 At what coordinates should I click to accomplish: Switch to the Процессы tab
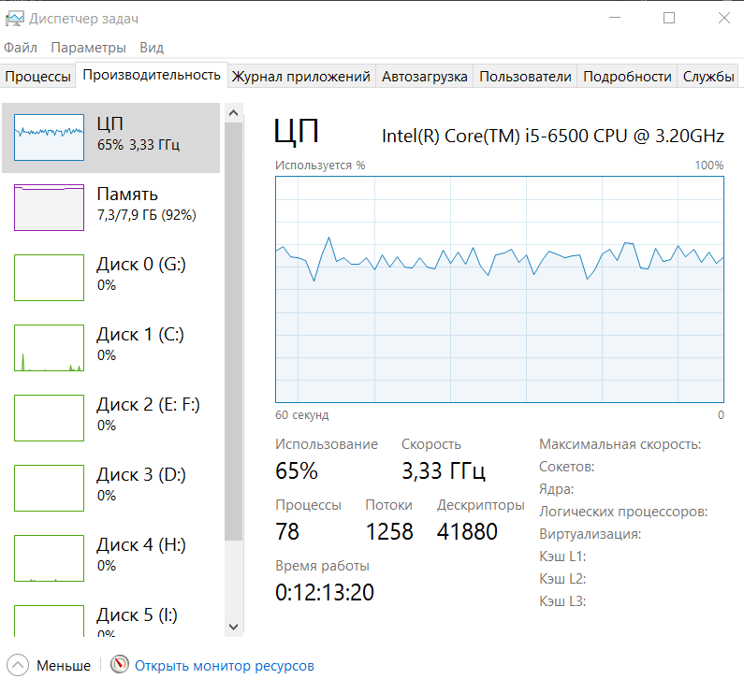pyautogui.click(x=38, y=77)
